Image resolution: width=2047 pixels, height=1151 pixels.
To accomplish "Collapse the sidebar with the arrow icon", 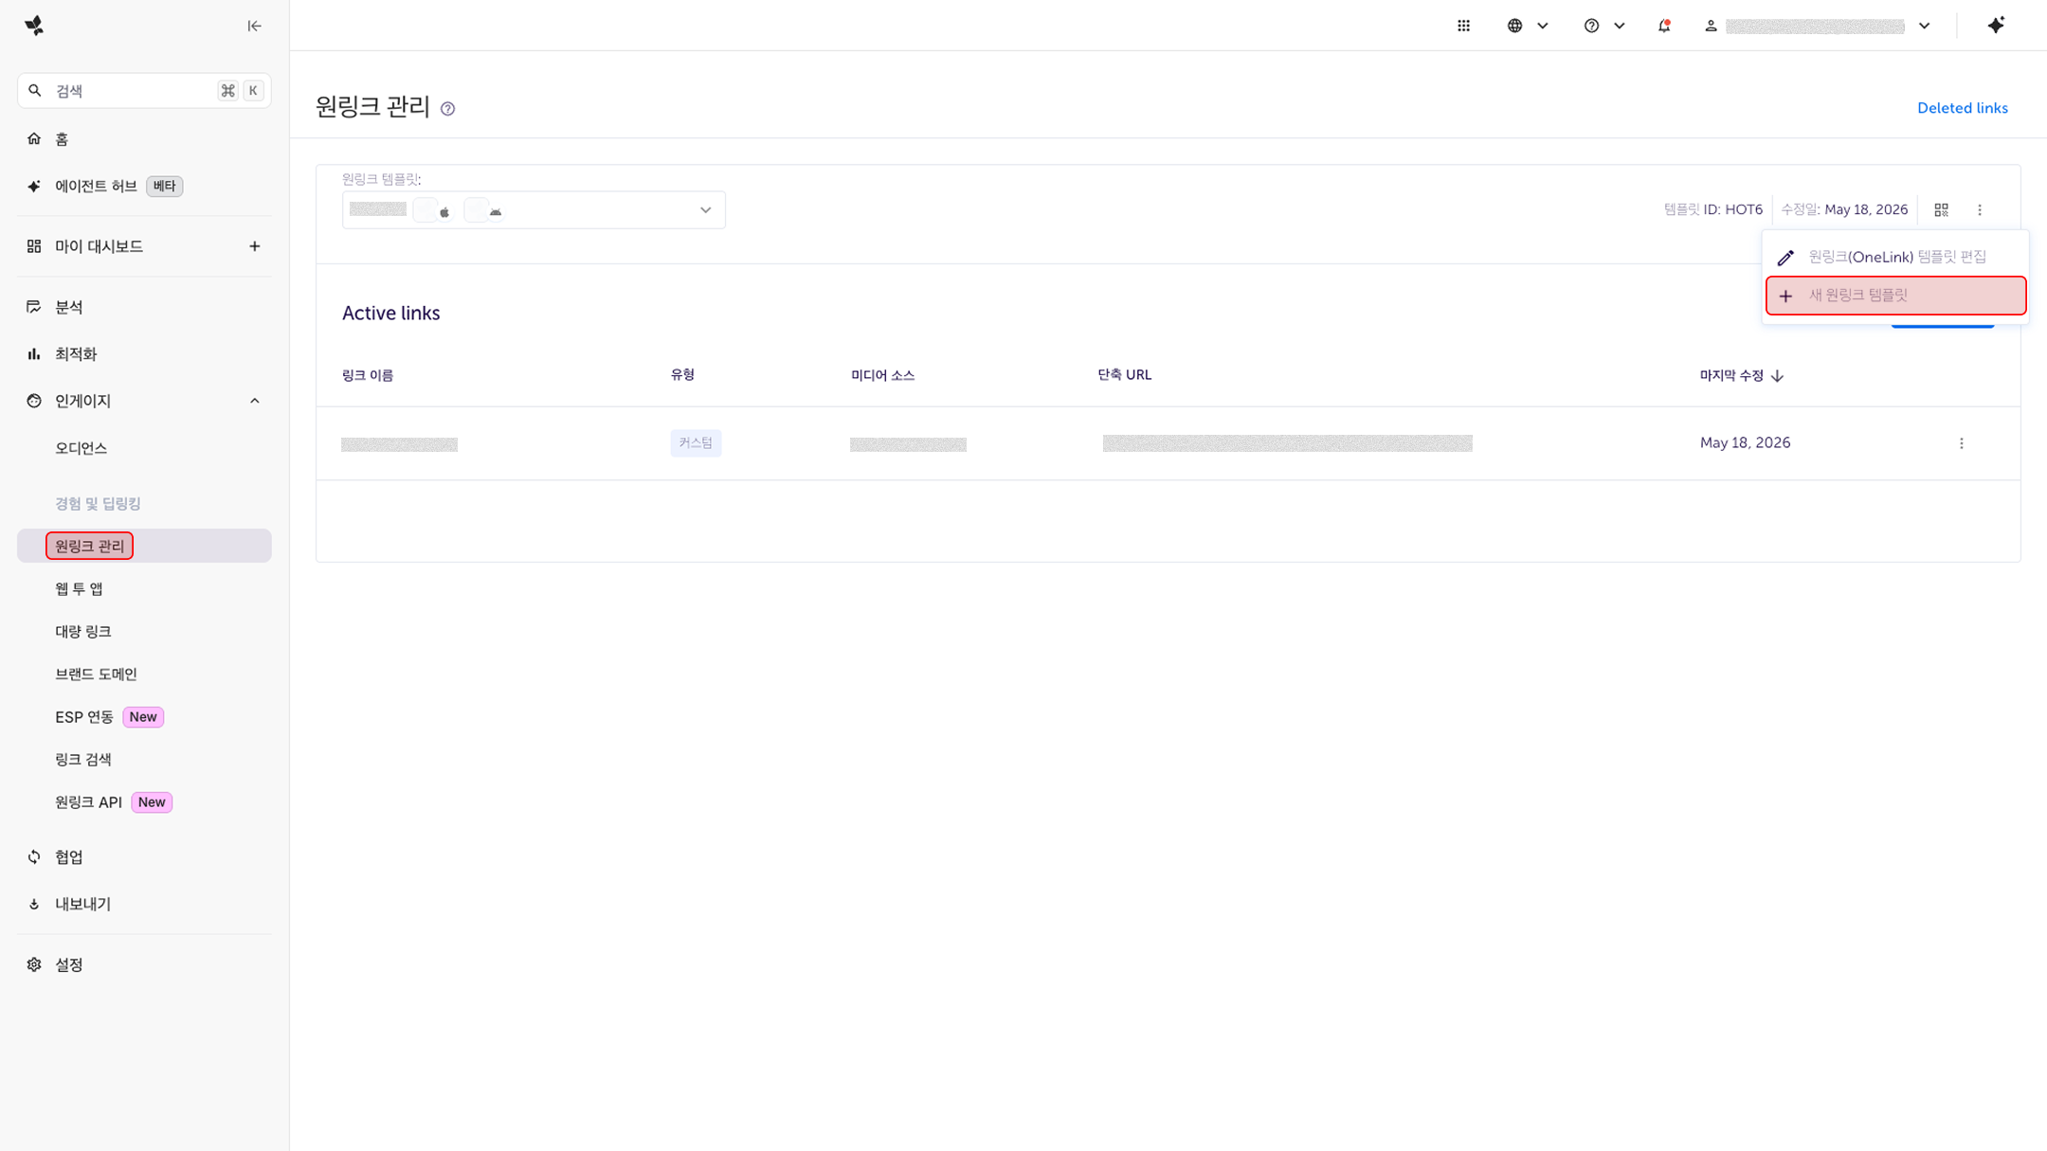I will click(254, 26).
